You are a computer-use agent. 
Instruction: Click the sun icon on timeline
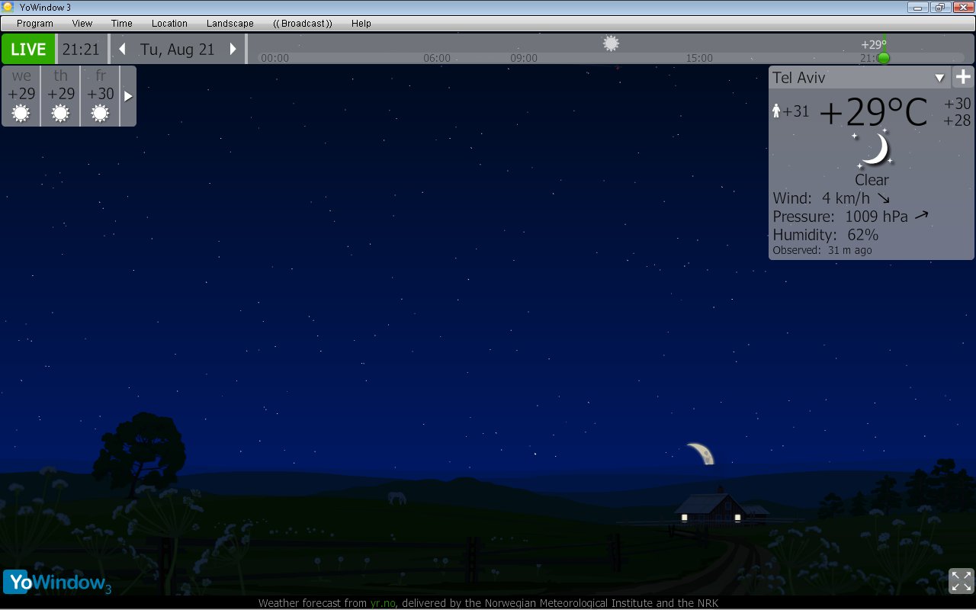611,43
